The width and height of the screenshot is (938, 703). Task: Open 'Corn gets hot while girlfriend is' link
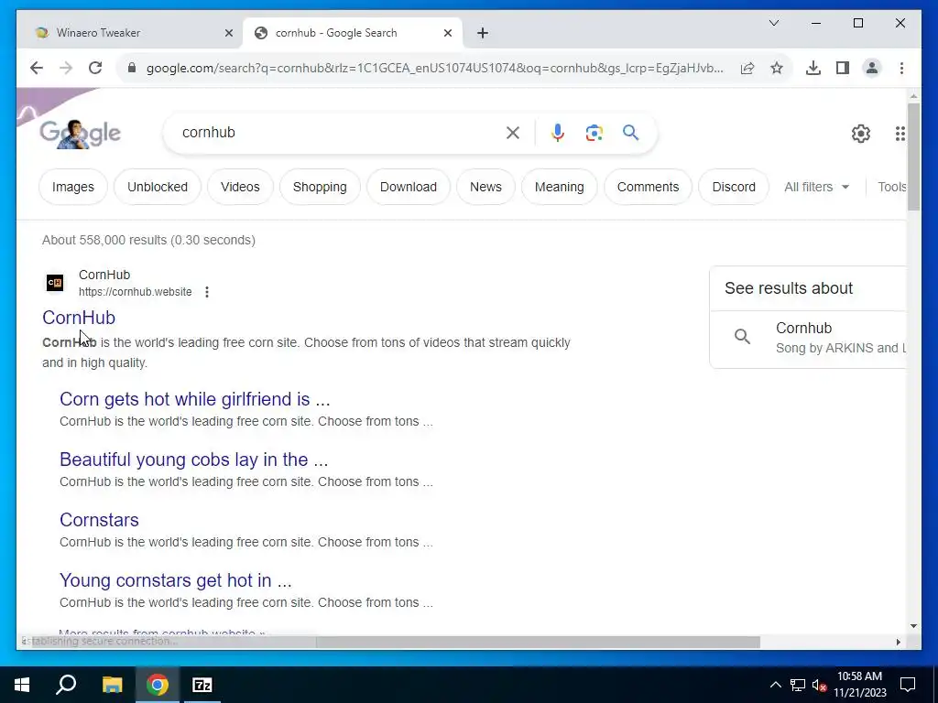(x=195, y=399)
